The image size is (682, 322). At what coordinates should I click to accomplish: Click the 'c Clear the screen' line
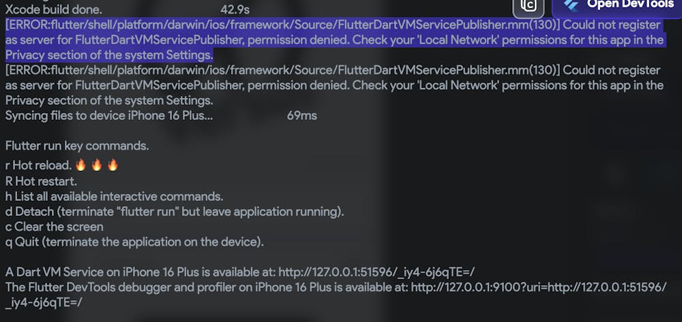click(x=55, y=227)
